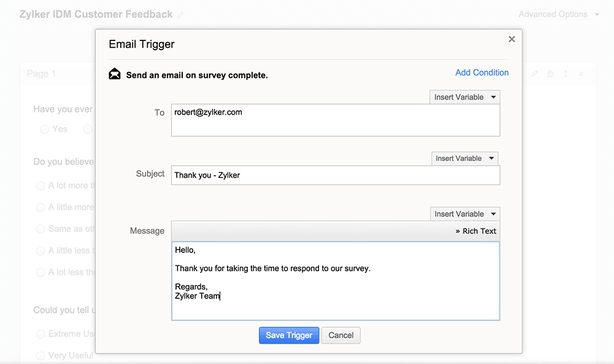Focus the Subject input field
614x364 pixels.
(x=336, y=175)
